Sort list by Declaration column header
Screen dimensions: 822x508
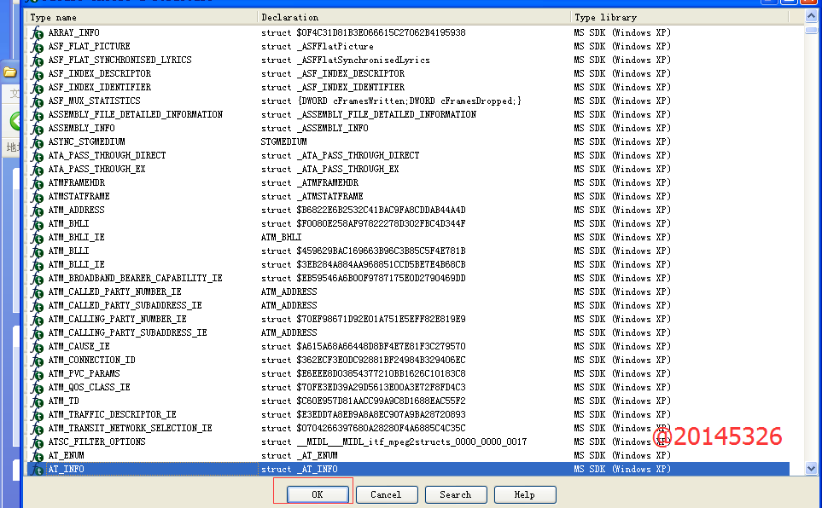[x=413, y=17]
